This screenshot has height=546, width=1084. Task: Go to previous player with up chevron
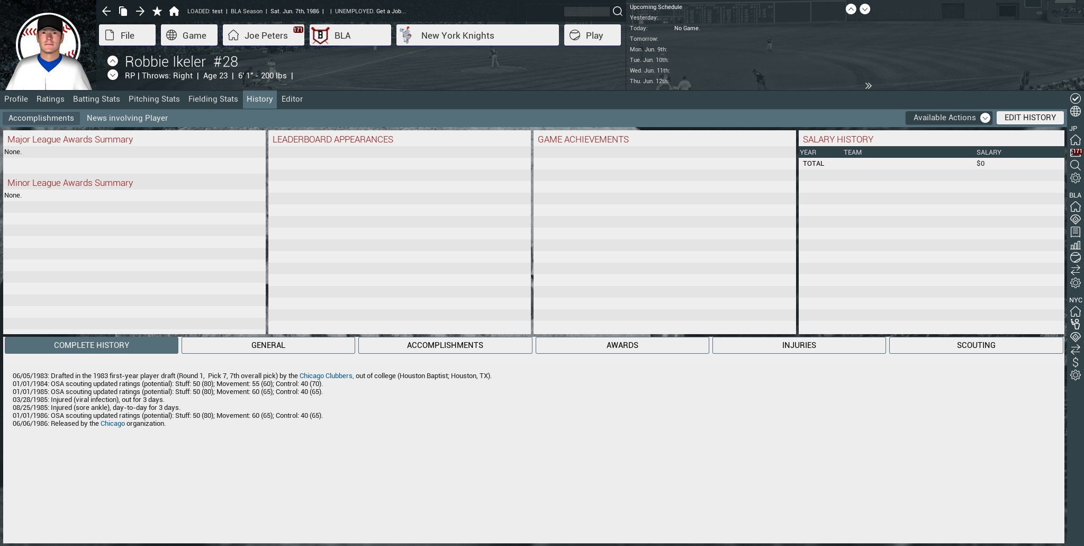click(x=112, y=61)
